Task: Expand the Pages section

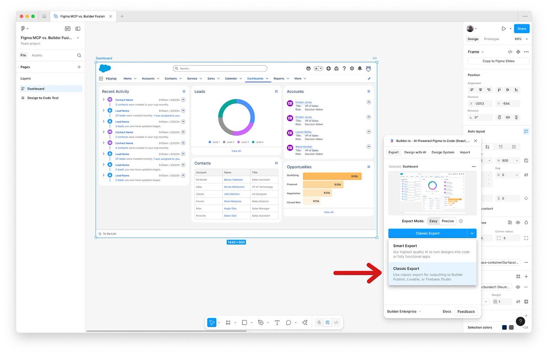Action: point(19,67)
